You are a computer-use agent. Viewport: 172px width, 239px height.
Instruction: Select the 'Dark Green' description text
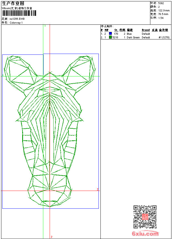[133, 37]
